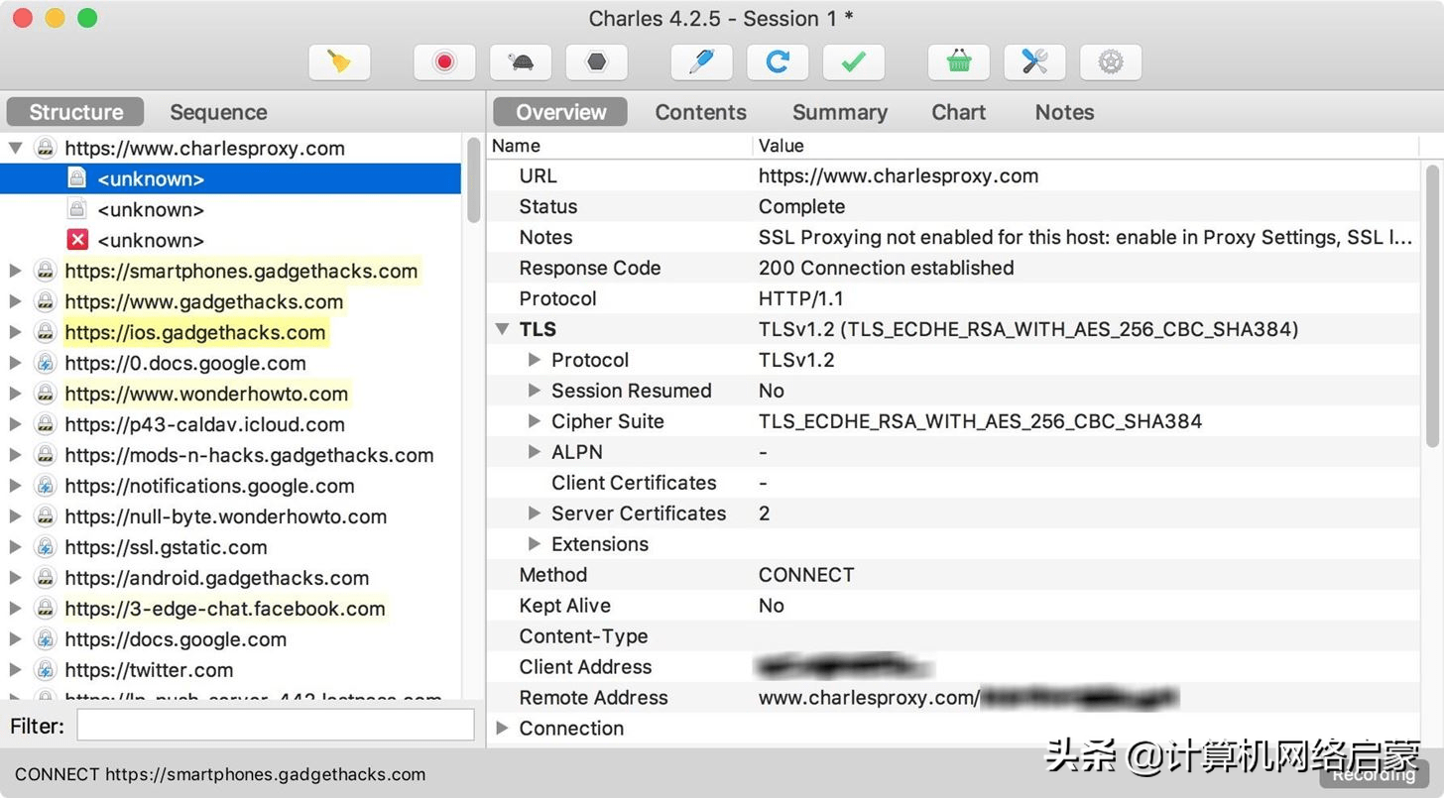1444x798 pixels.
Task: Expand the smartphones.gadgethacks.com host
Action: (15, 271)
